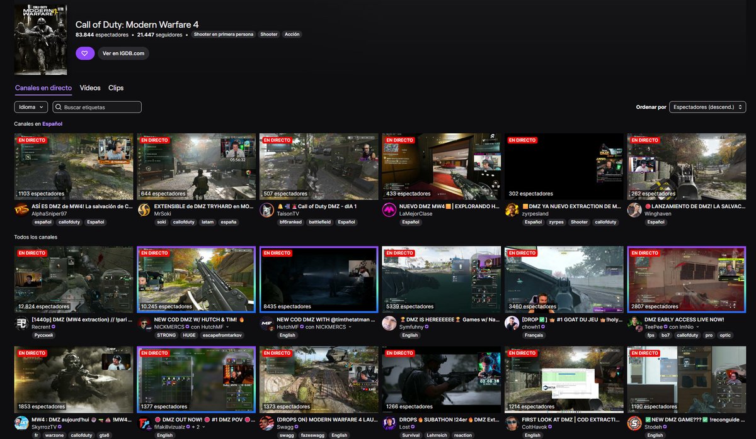The height and width of the screenshot is (439, 756).
Task: Open NICKMERCS stream thumbnail with 10.245 viewers
Action: click(197, 279)
